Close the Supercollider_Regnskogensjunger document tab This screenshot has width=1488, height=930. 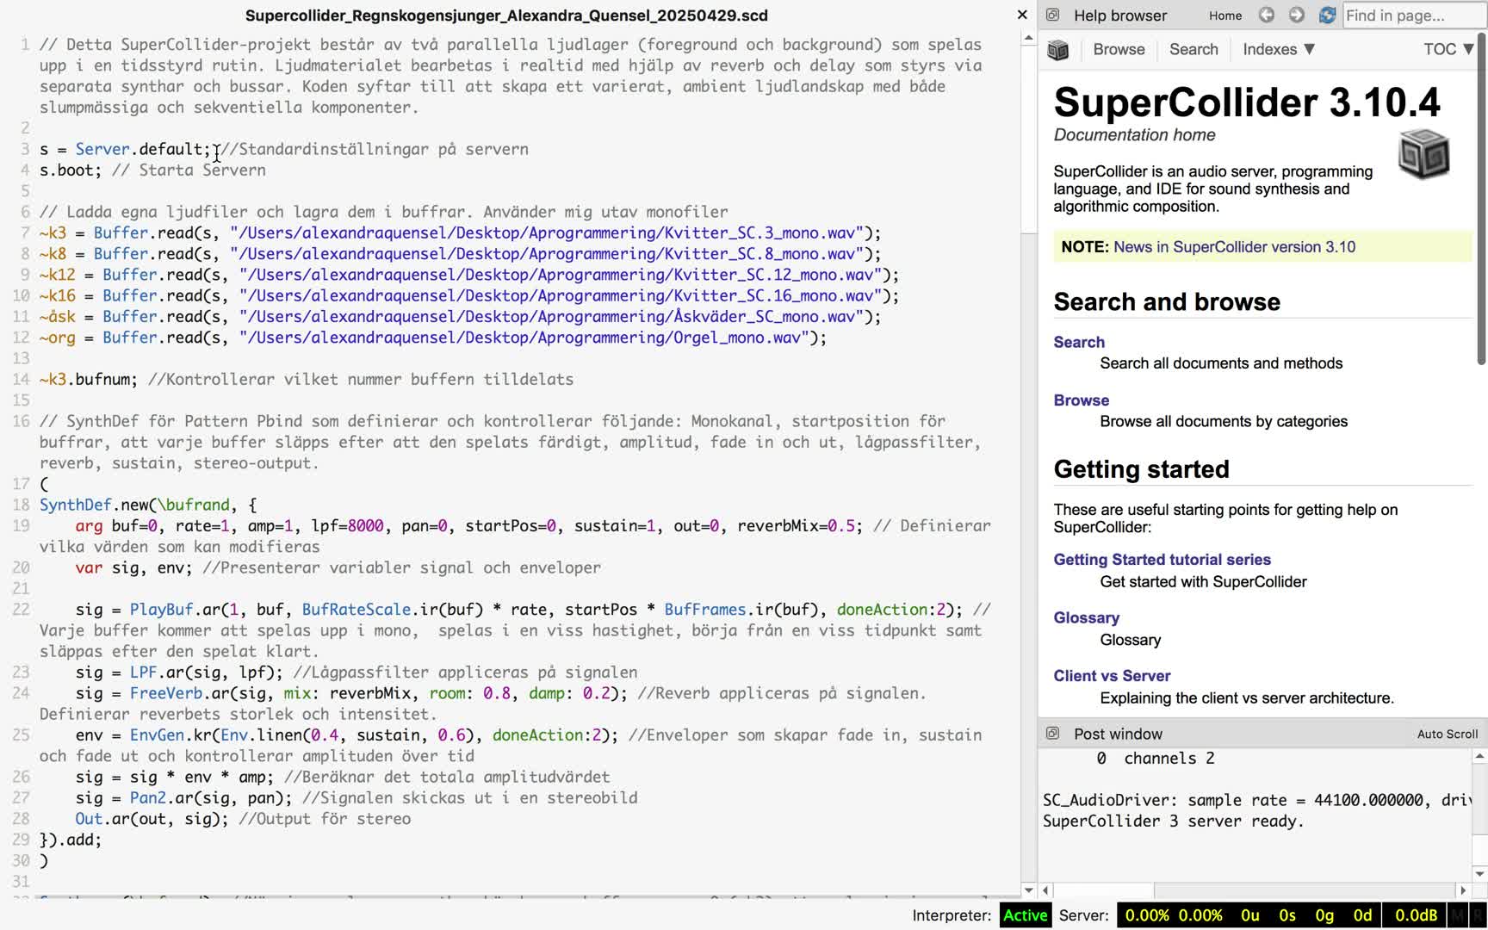pyautogui.click(x=1022, y=15)
